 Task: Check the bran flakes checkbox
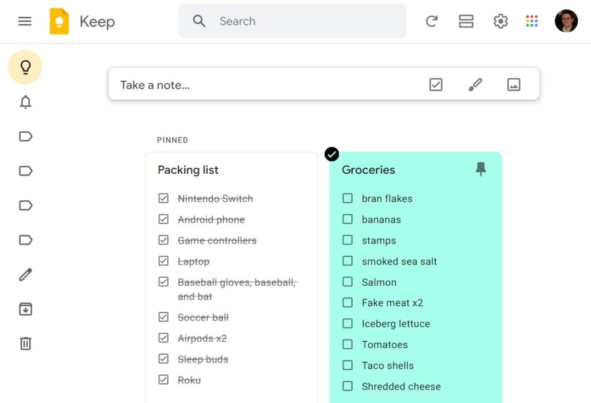click(347, 198)
